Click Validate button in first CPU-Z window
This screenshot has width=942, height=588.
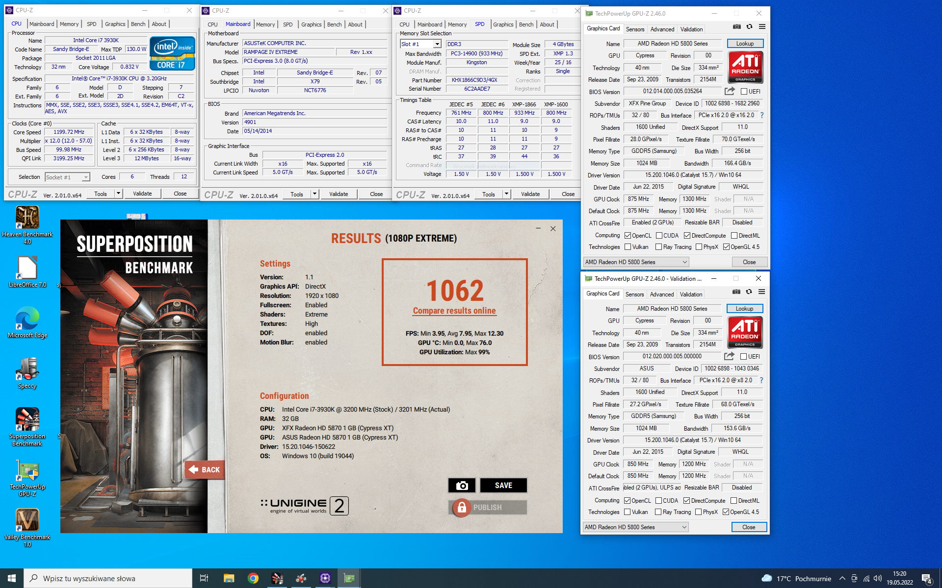[142, 194]
